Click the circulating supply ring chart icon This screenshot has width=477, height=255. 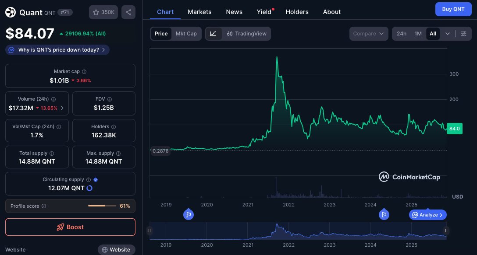[89, 188]
